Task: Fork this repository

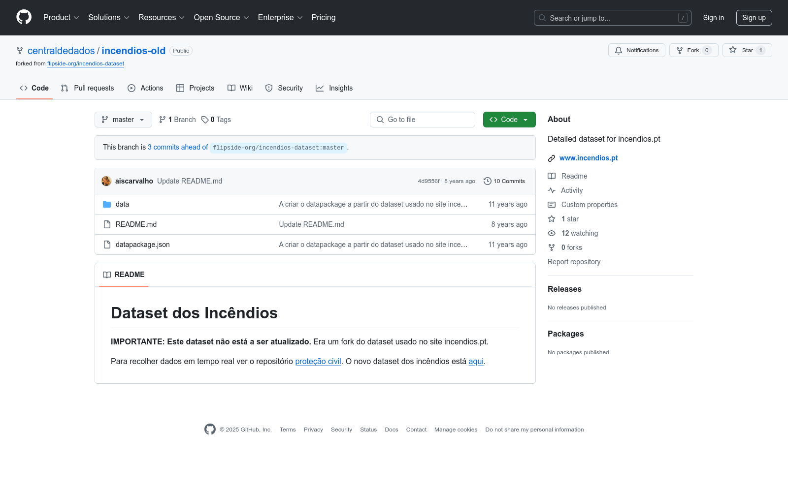Action: (x=693, y=50)
